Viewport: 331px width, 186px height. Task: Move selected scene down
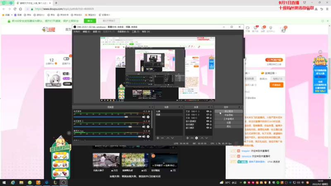pyautogui.click(x=173, y=138)
